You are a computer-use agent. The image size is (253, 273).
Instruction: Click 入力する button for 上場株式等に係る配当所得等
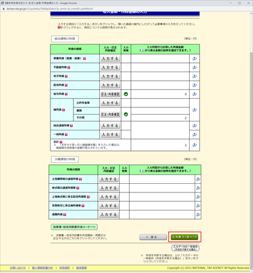tap(109, 197)
